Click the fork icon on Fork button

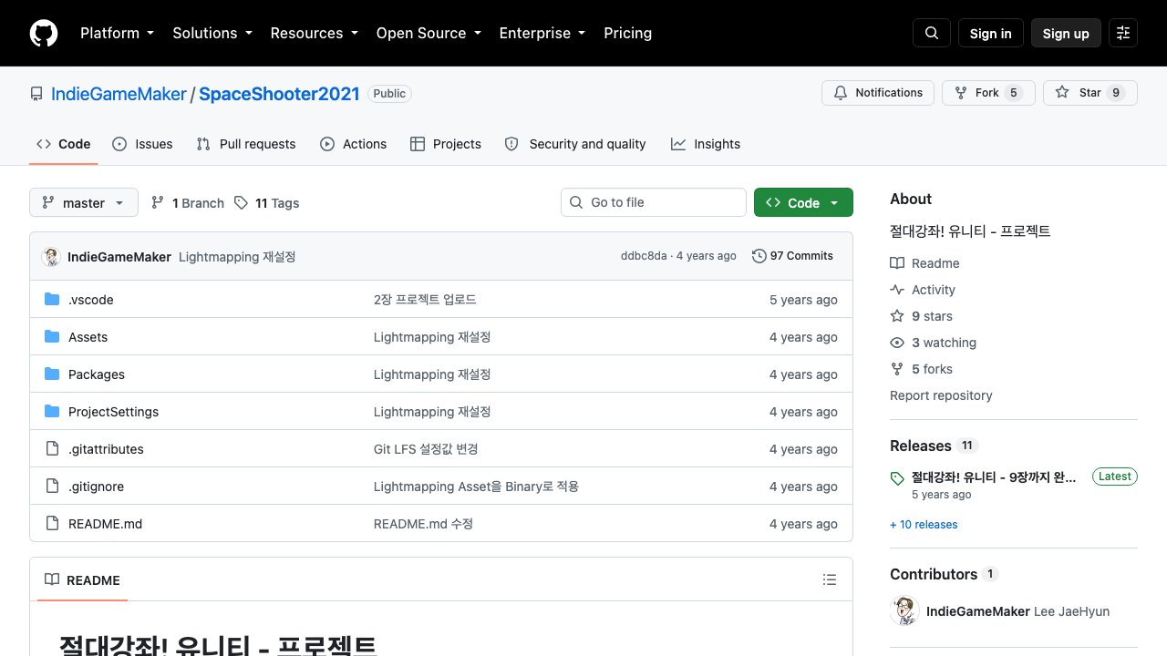coord(961,93)
